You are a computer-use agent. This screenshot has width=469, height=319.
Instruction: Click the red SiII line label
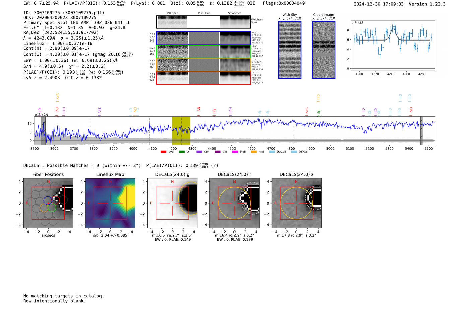pos(214,112)
